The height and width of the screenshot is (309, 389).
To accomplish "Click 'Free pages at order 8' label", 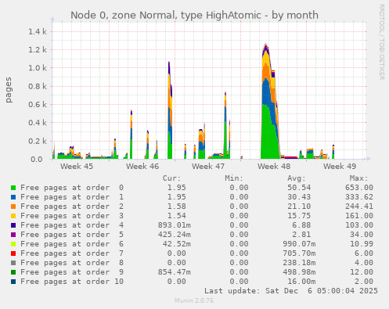I will click(x=72, y=263).
